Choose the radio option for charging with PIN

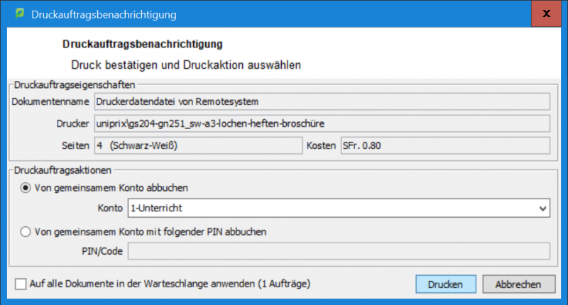[27, 231]
